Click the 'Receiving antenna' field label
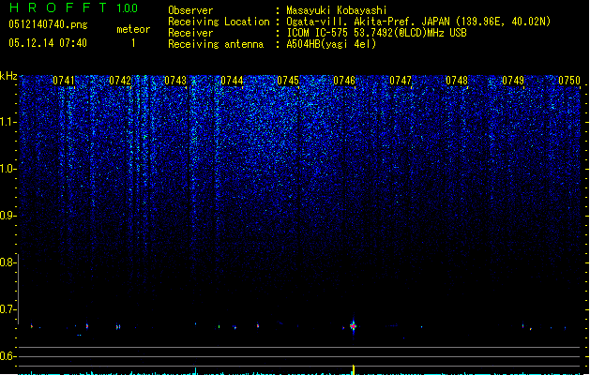Image resolution: width=590 pixels, height=375 pixels. (216, 44)
